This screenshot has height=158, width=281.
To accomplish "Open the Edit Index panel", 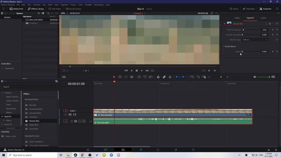I will 54,9.
